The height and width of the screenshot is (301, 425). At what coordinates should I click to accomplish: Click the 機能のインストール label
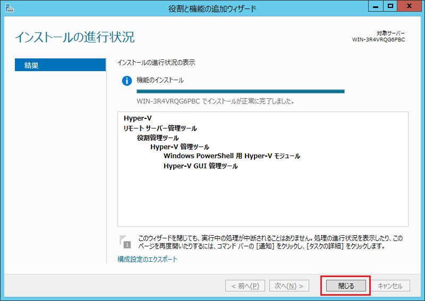tap(160, 80)
